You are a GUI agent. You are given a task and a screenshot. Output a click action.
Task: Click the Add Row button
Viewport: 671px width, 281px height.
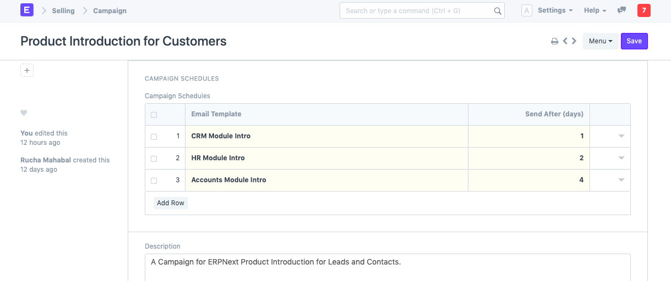coord(171,203)
